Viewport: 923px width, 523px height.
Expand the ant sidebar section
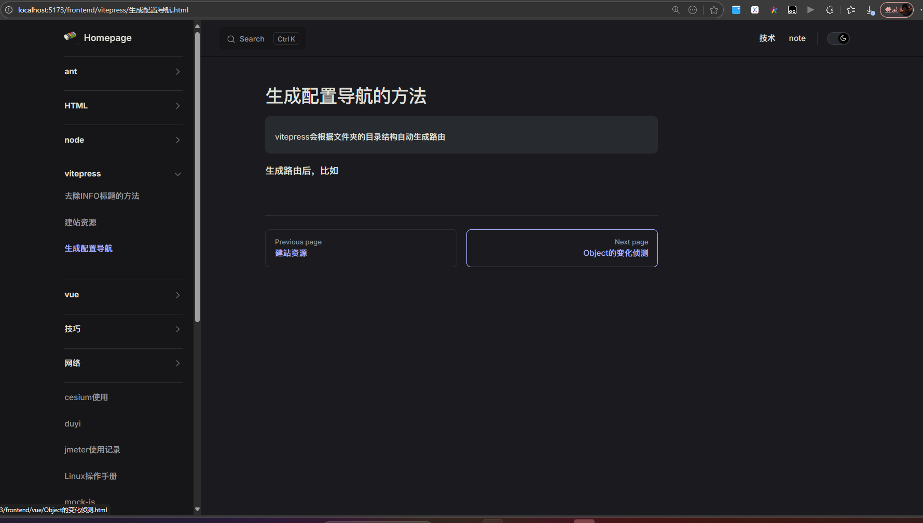click(177, 72)
